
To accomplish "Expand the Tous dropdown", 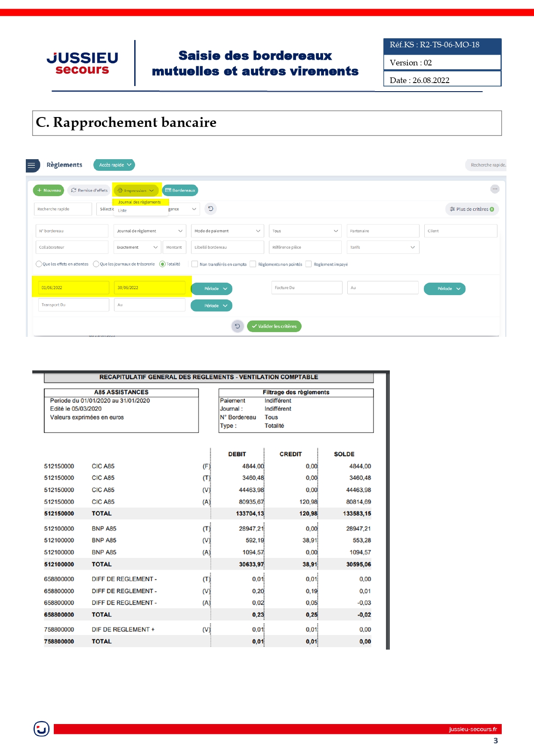I will point(305,231).
